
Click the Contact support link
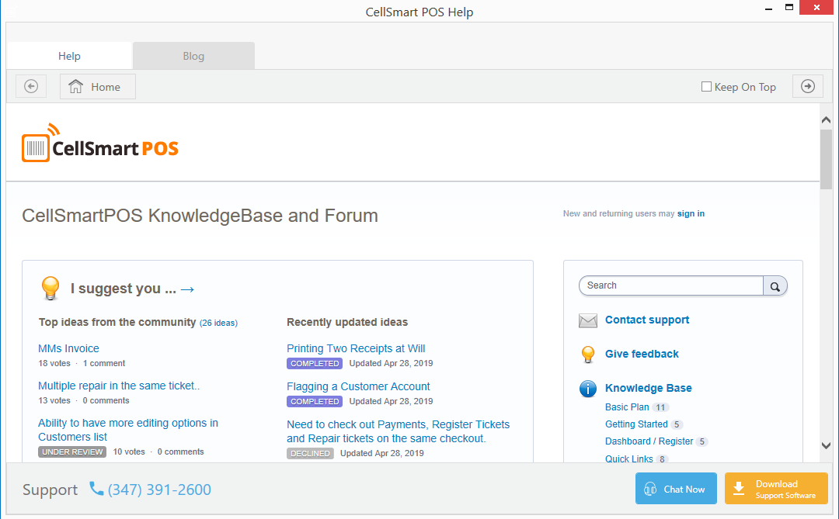647,320
